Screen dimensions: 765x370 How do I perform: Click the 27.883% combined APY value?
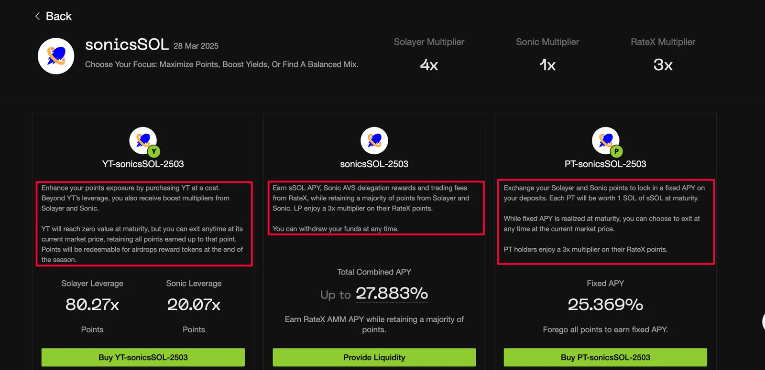[392, 293]
